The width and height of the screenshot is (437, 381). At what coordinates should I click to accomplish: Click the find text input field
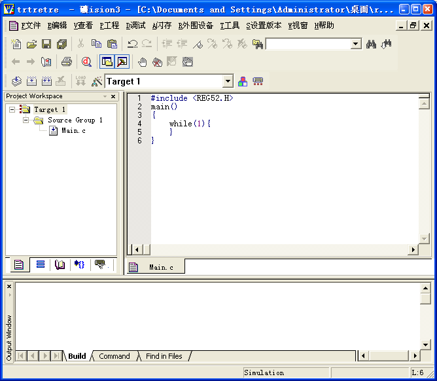[x=309, y=44]
